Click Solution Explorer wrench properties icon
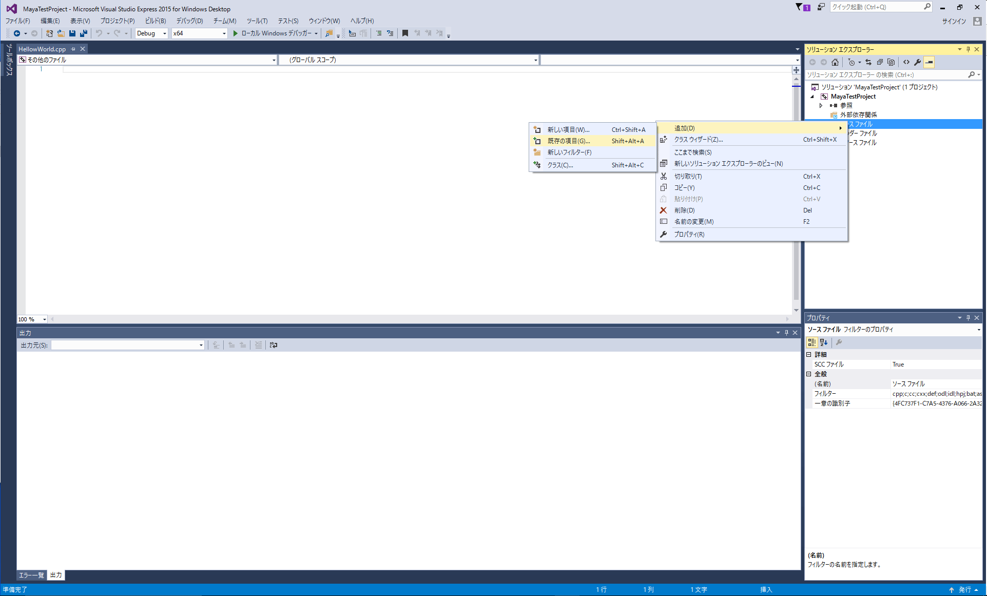The height and width of the screenshot is (596, 987). coord(918,62)
